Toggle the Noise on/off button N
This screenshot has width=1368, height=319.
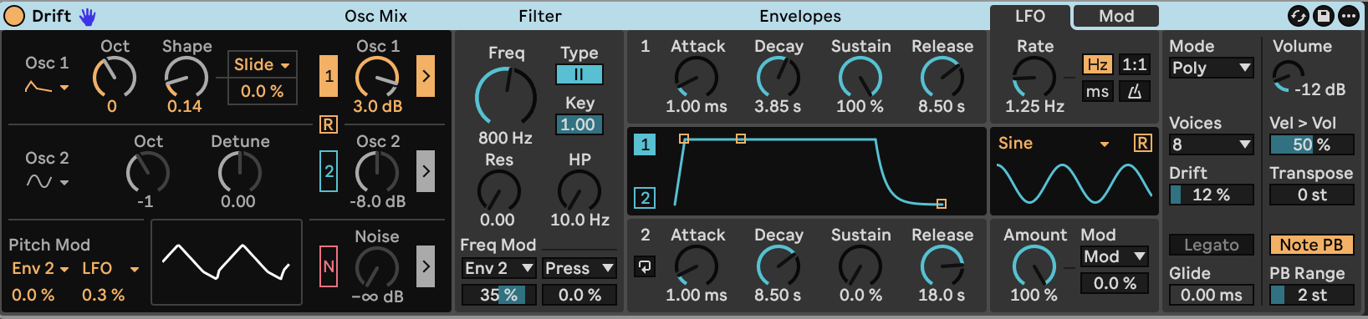[x=329, y=266]
